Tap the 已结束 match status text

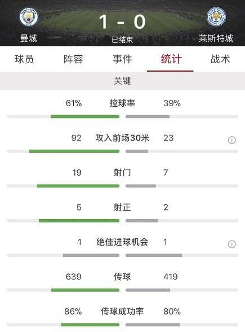click(x=122, y=40)
